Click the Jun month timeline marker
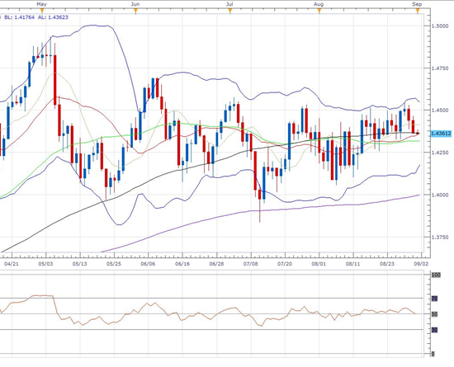 (135, 11)
